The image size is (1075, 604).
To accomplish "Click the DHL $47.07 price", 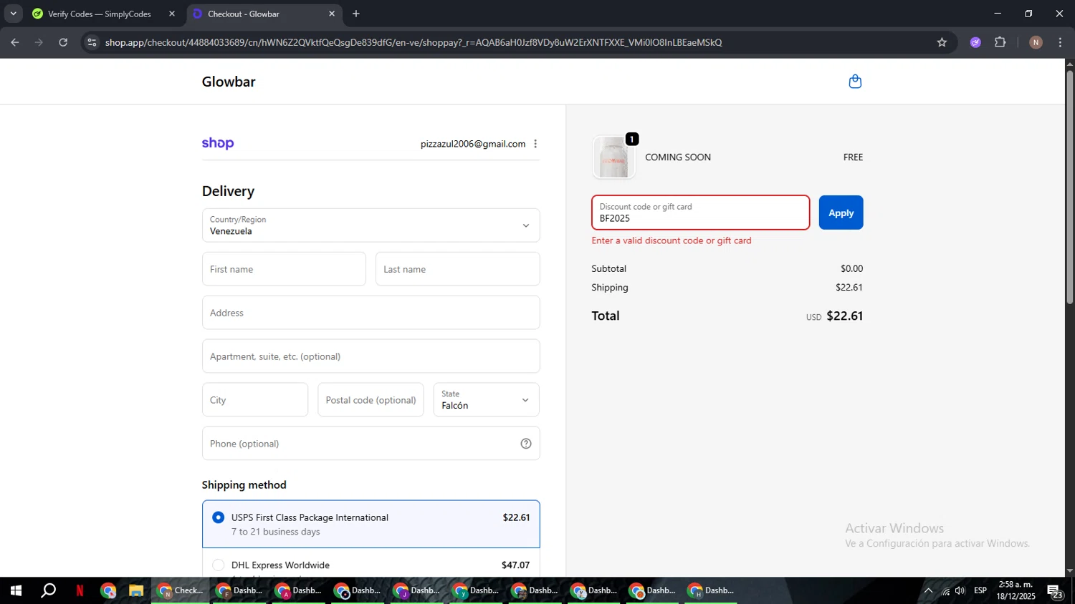I will tap(516, 565).
